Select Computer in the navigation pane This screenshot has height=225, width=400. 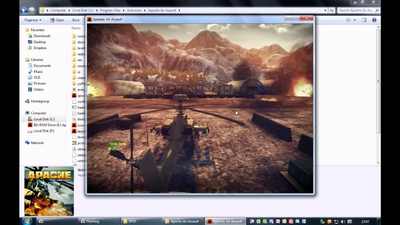pyautogui.click(x=38, y=113)
